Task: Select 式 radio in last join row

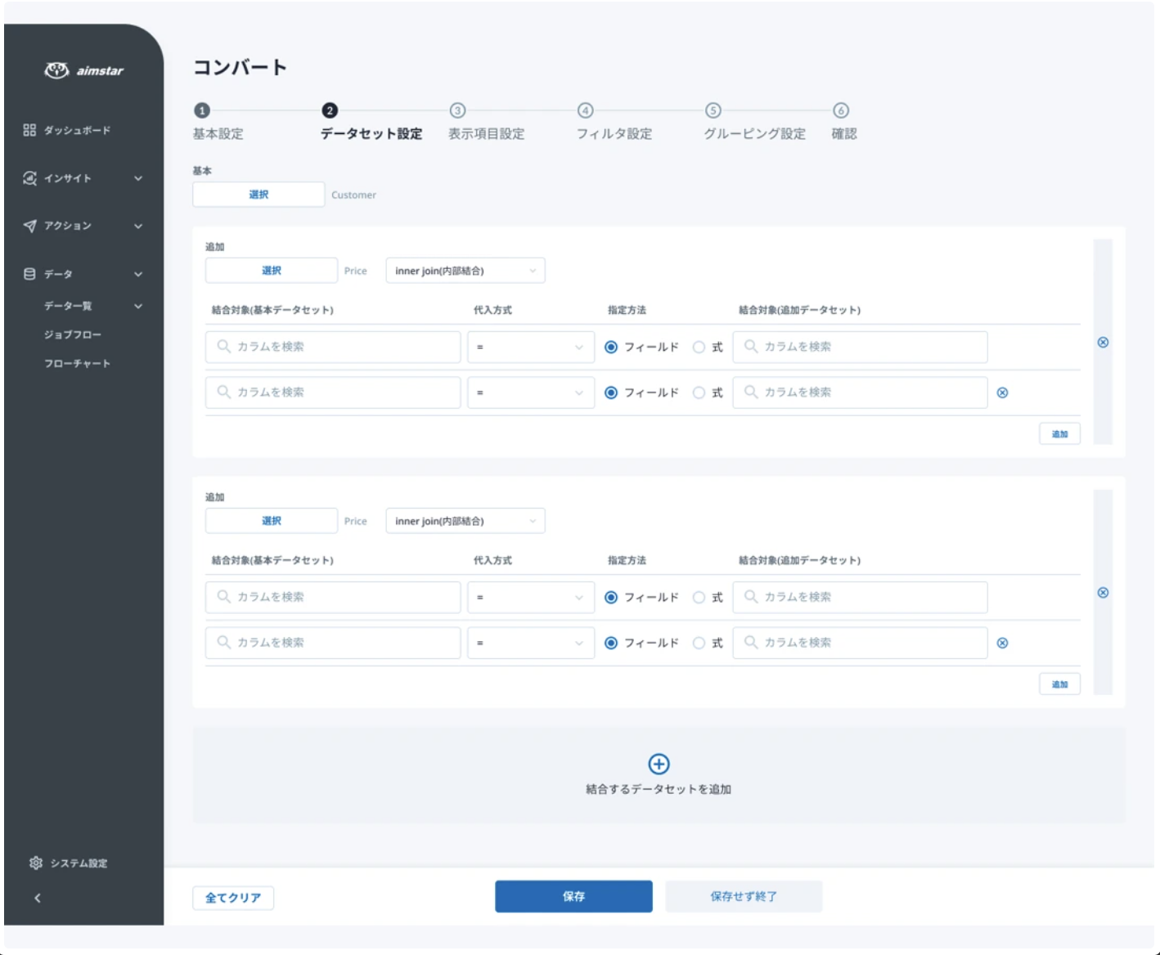Action: click(699, 643)
